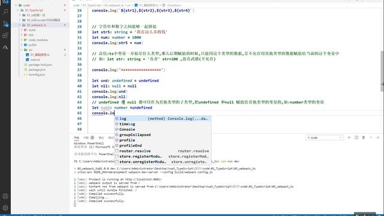Choose log suggestion from autocomplete list
This screenshot has height=216, width=384.
pyautogui.click(x=163, y=119)
